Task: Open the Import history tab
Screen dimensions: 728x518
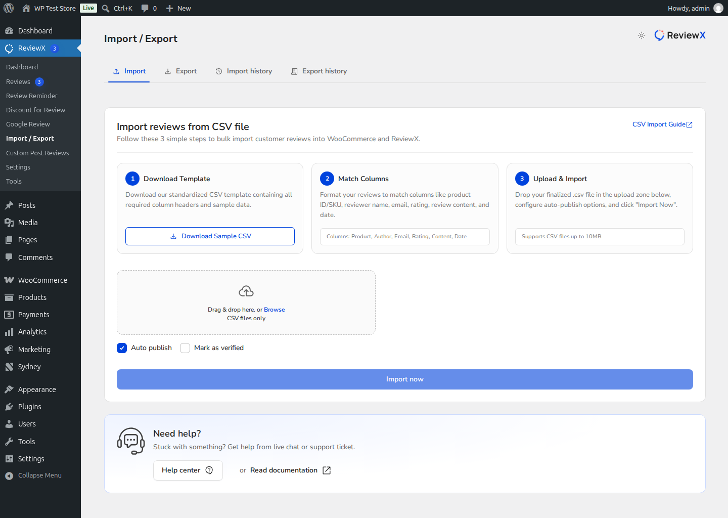Action: tap(244, 71)
